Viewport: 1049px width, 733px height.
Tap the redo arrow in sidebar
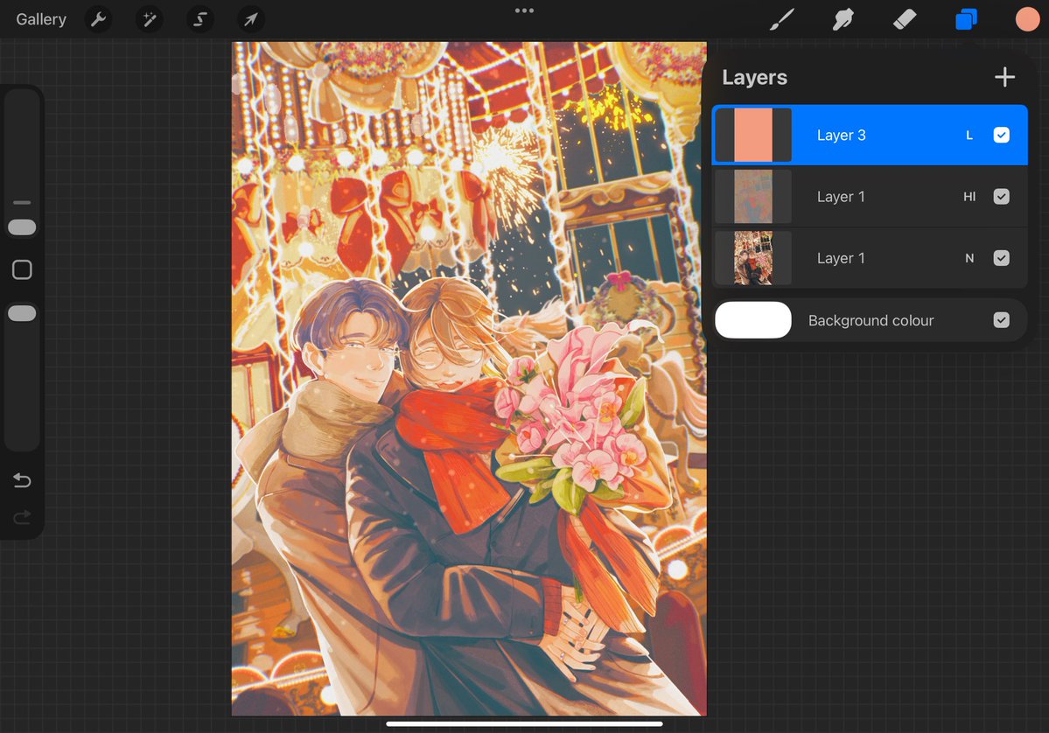22,517
